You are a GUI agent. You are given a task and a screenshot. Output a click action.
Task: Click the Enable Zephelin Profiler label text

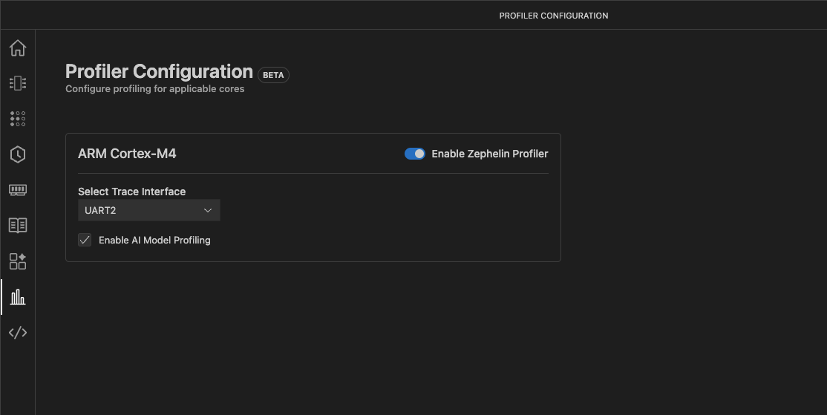[x=490, y=154]
